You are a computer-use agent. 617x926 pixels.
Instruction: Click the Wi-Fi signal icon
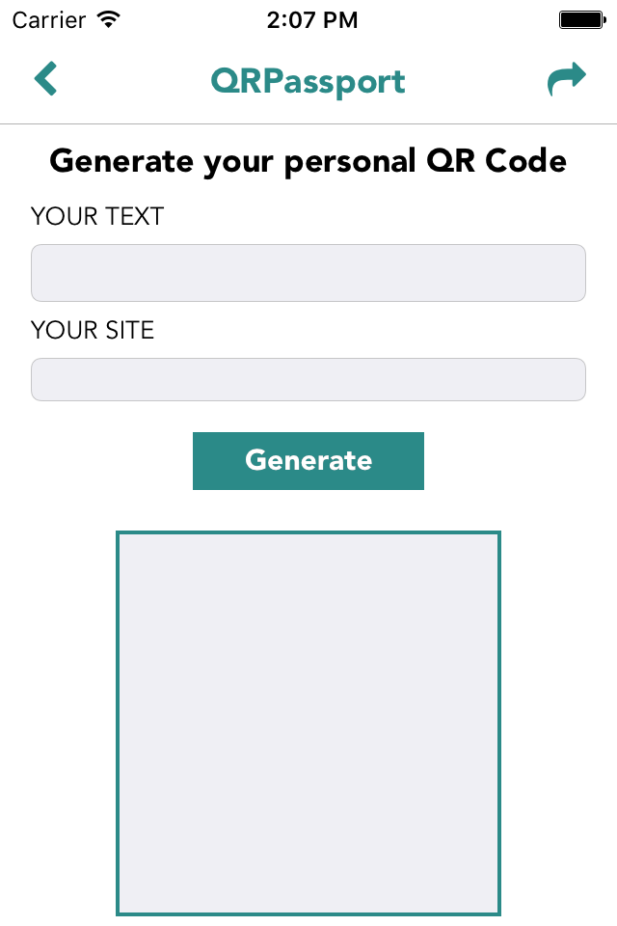point(109,19)
